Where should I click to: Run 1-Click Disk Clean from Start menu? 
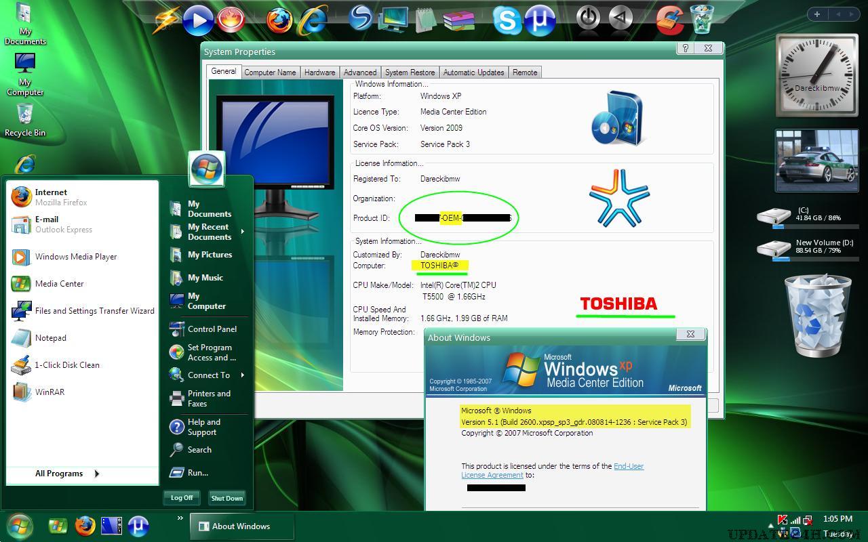click(x=83, y=365)
